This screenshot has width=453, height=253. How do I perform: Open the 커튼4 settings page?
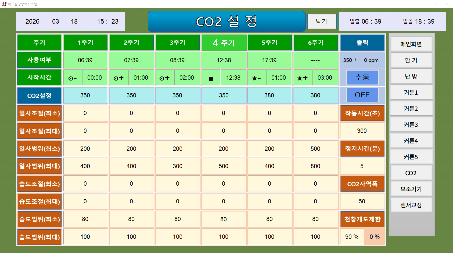tap(411, 141)
